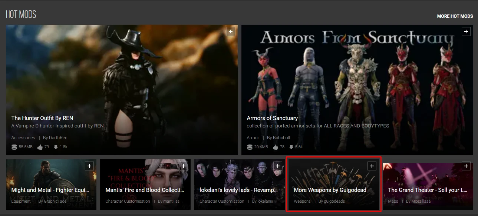Click the "collection of ported armor sets" description
The width and height of the screenshot is (478, 216).
(x=318, y=126)
